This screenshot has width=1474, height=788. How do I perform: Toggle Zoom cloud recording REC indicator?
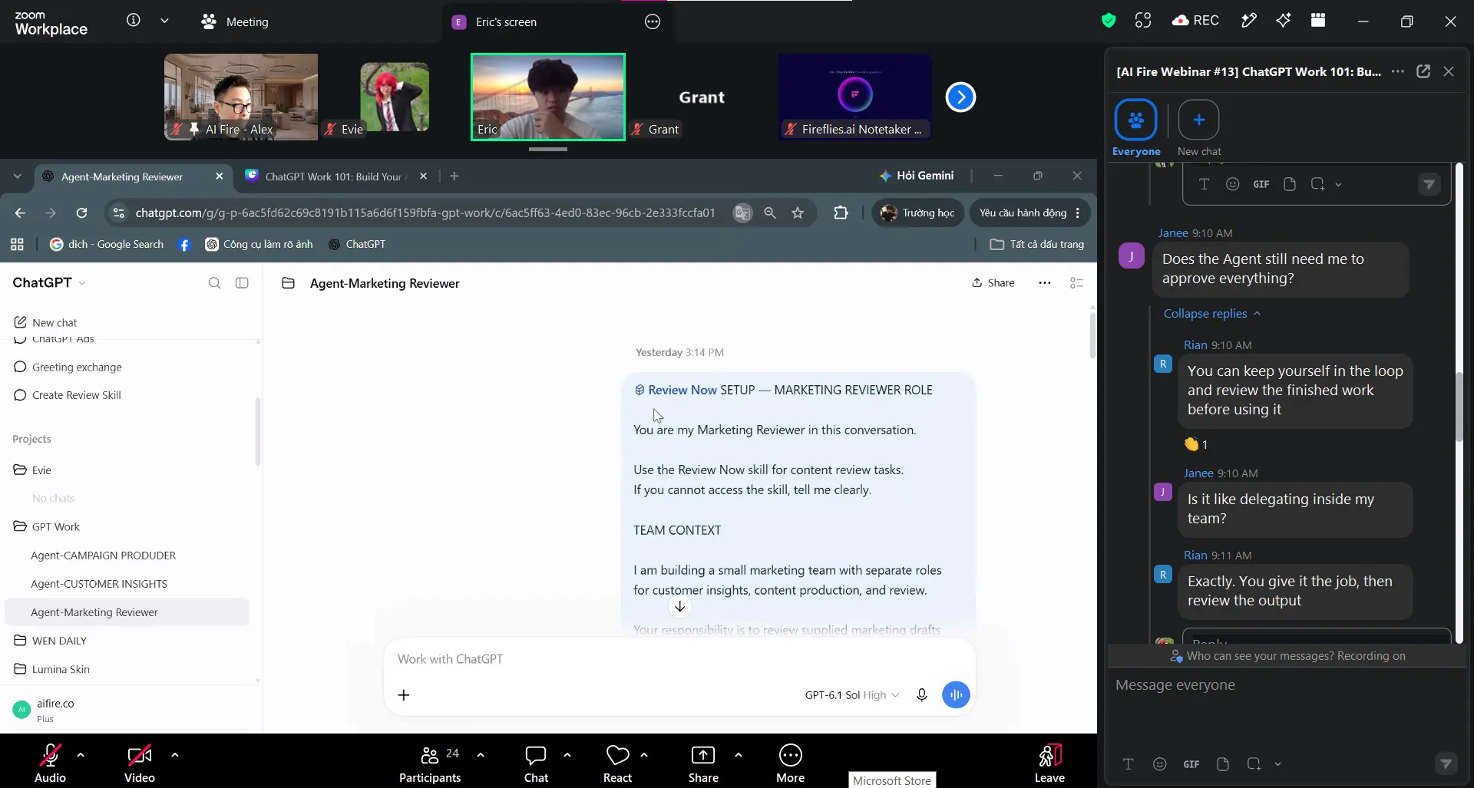pyautogui.click(x=1195, y=21)
